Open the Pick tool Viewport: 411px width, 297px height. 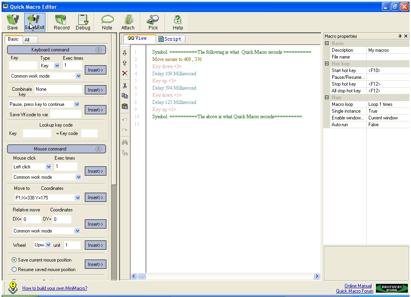[x=153, y=22]
